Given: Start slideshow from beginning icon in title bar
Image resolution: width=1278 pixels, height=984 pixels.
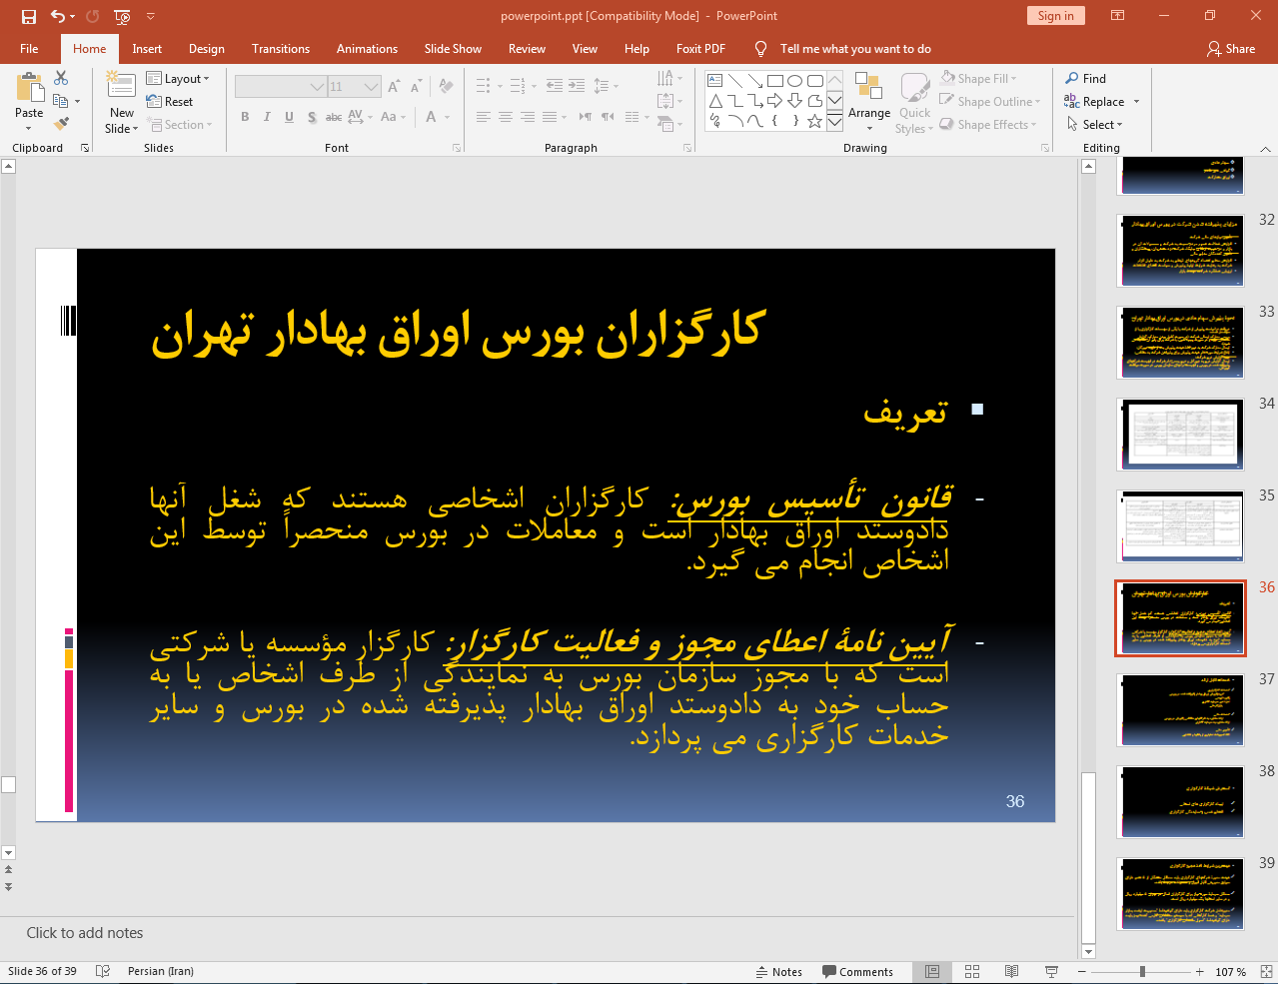Looking at the screenshot, I should pos(122,16).
